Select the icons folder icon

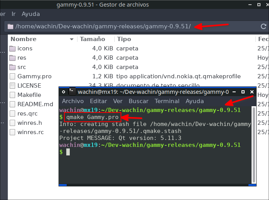[x=12, y=48]
